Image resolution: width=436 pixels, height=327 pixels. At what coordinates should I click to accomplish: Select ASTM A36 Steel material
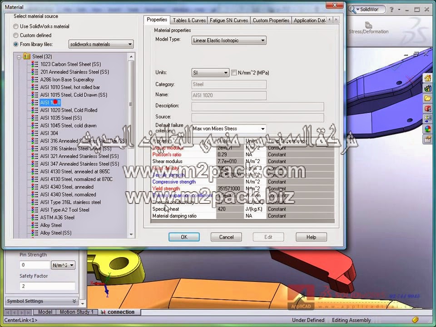click(x=57, y=218)
